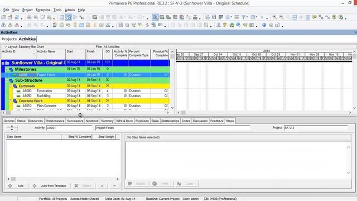
Task: Click the Percent Complete Type column header
Action: (x=139, y=54)
